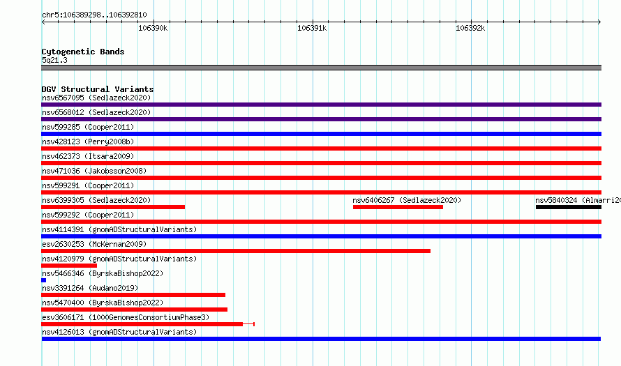The height and width of the screenshot is (366, 621).
Task: Click the nsv462373 (Itsara2009) label
Action: (88, 156)
